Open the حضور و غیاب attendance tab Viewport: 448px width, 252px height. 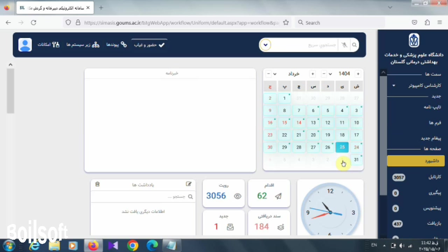(x=149, y=45)
